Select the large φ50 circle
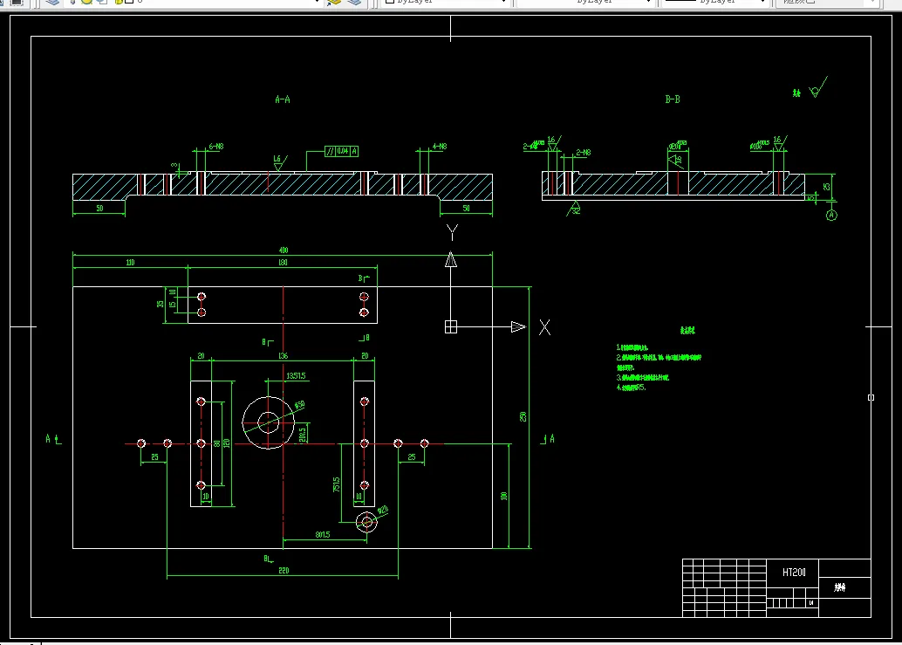The width and height of the screenshot is (902, 645). 268,423
